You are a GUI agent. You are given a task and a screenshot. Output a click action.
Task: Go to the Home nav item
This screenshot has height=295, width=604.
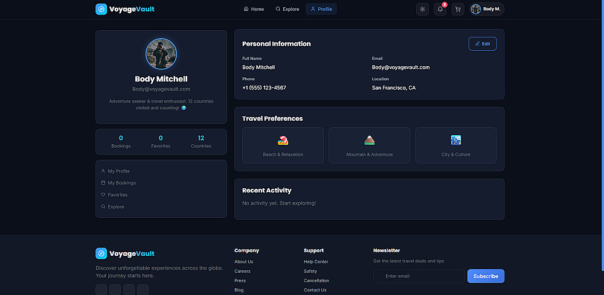click(254, 9)
